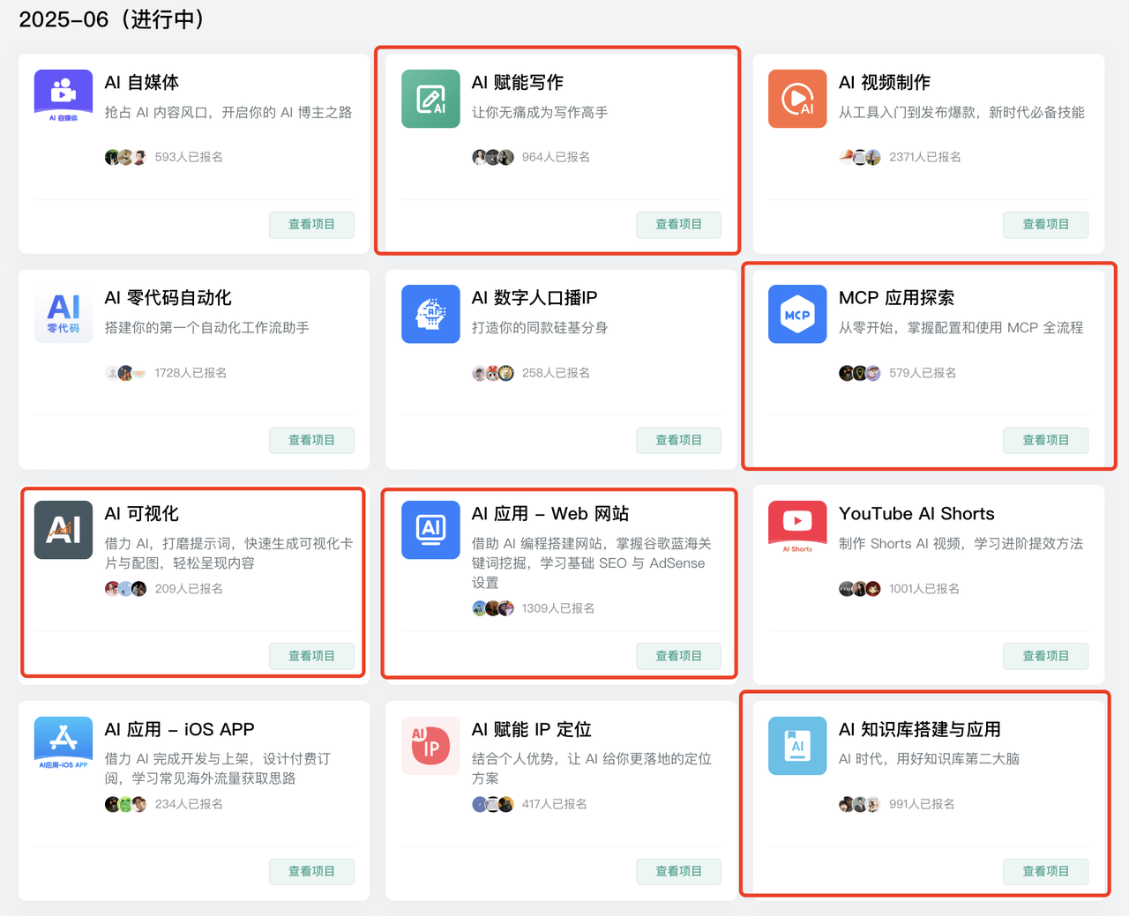Click the title AI 赋能 IP 定位
Viewport: 1129px width, 916px height.
532,730
